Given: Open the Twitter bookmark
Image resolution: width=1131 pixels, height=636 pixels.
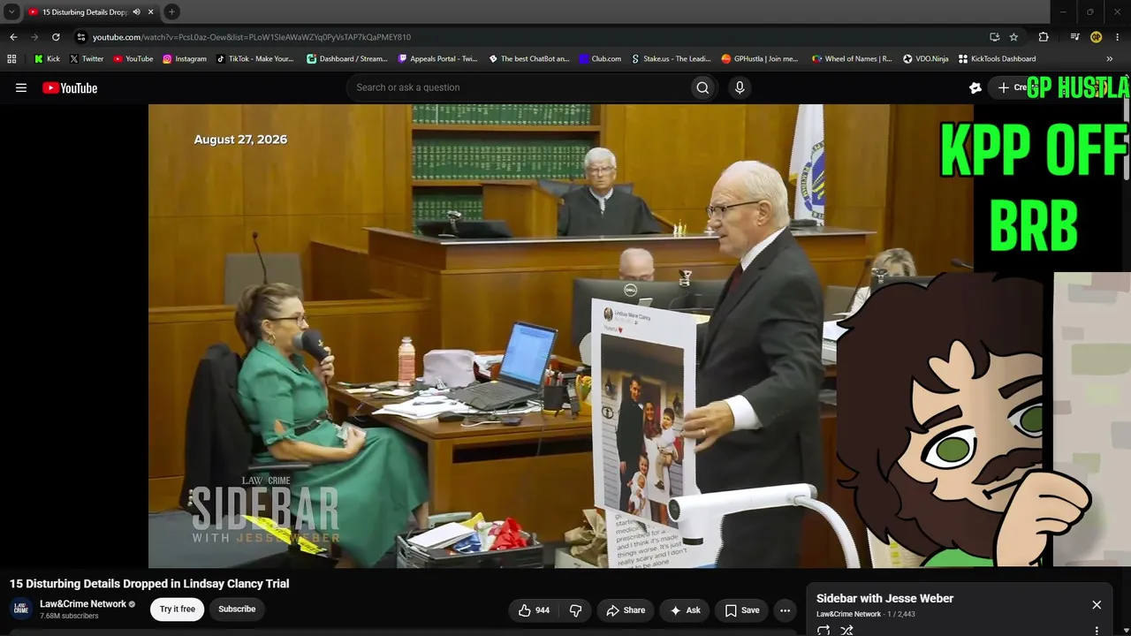Looking at the screenshot, I should (x=86, y=59).
